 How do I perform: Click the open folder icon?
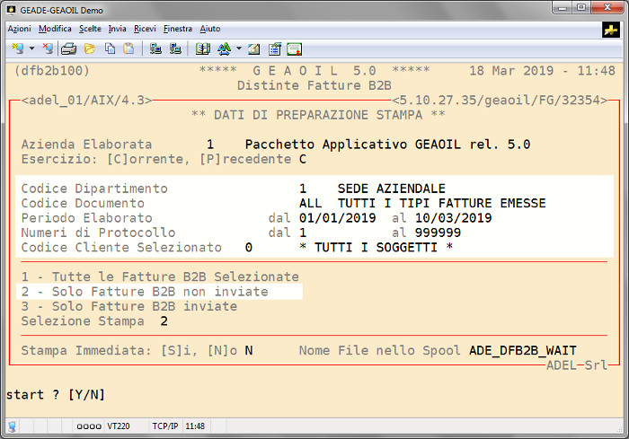coord(90,48)
